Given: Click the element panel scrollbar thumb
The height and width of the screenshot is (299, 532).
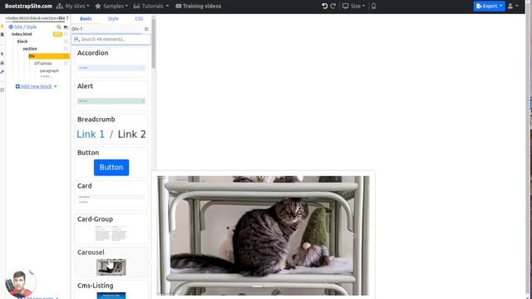Looking at the screenshot, I should point(154,42).
